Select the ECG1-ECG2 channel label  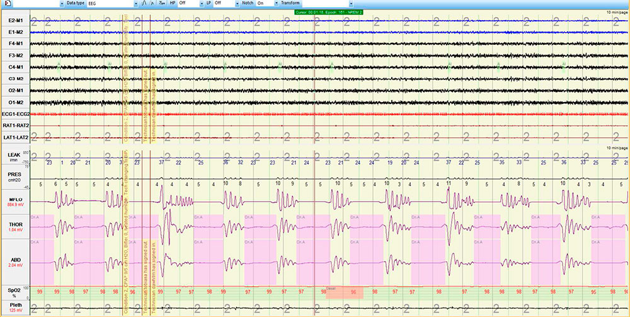15,114
